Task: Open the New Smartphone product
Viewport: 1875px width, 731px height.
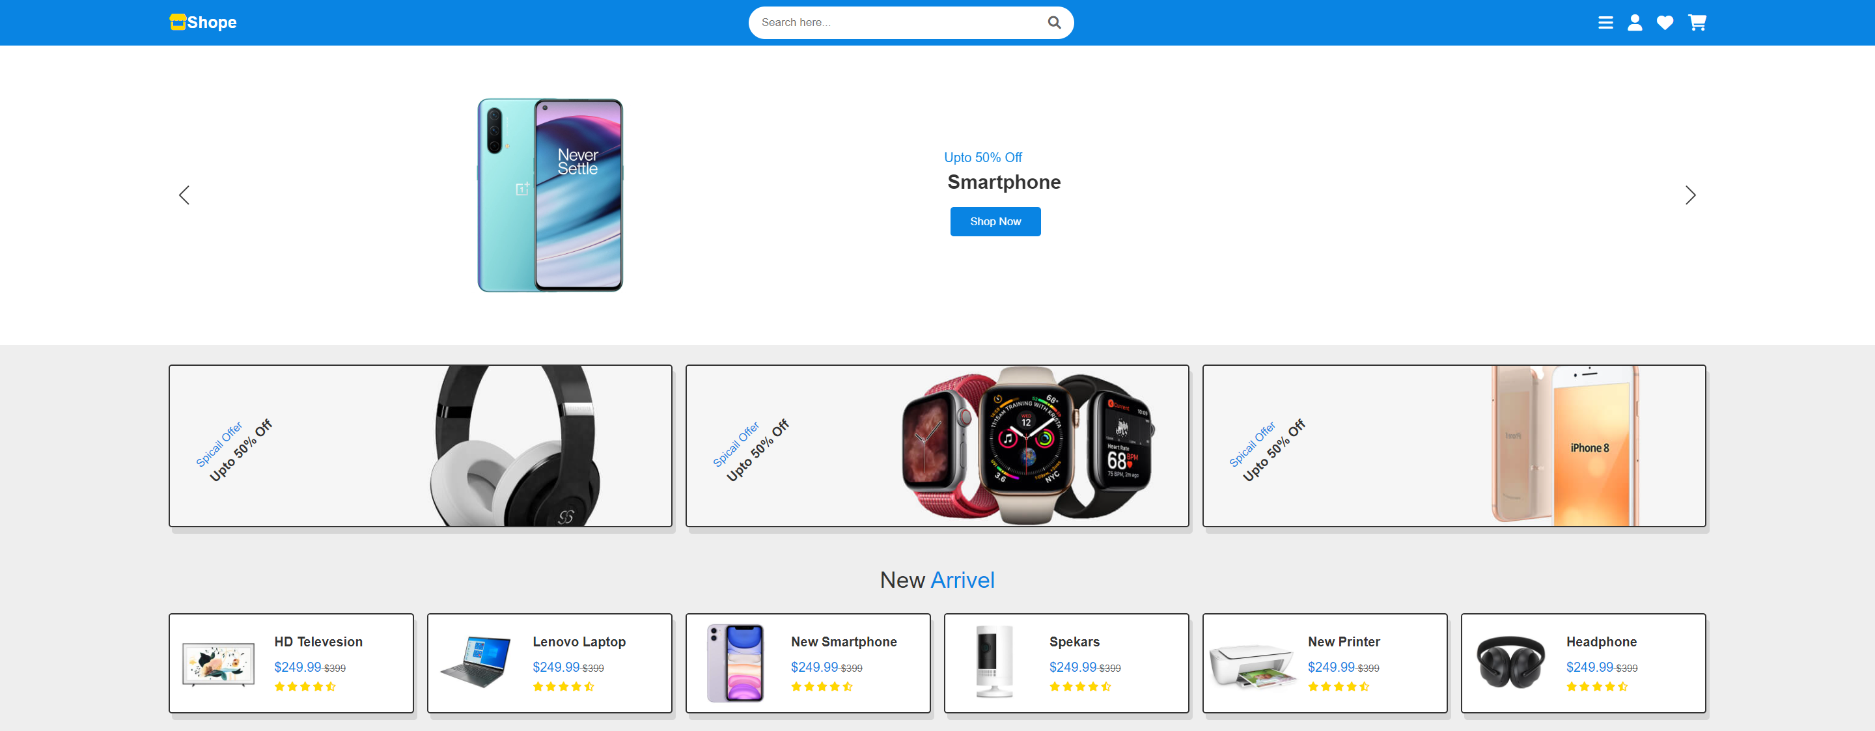Action: tap(808, 663)
